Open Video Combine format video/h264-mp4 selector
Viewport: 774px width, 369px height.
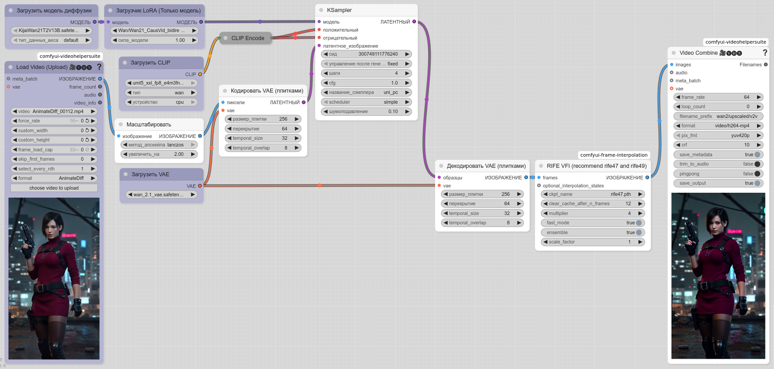click(x=719, y=126)
